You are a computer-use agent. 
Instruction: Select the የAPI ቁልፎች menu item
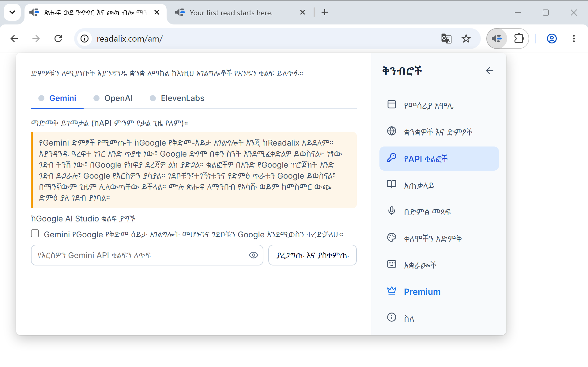click(x=439, y=158)
